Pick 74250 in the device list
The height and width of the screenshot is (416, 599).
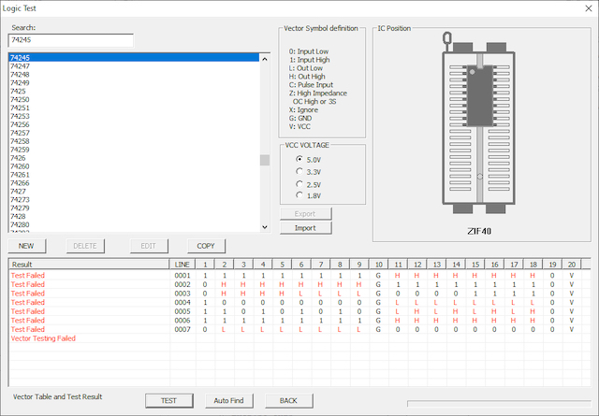(x=20, y=100)
